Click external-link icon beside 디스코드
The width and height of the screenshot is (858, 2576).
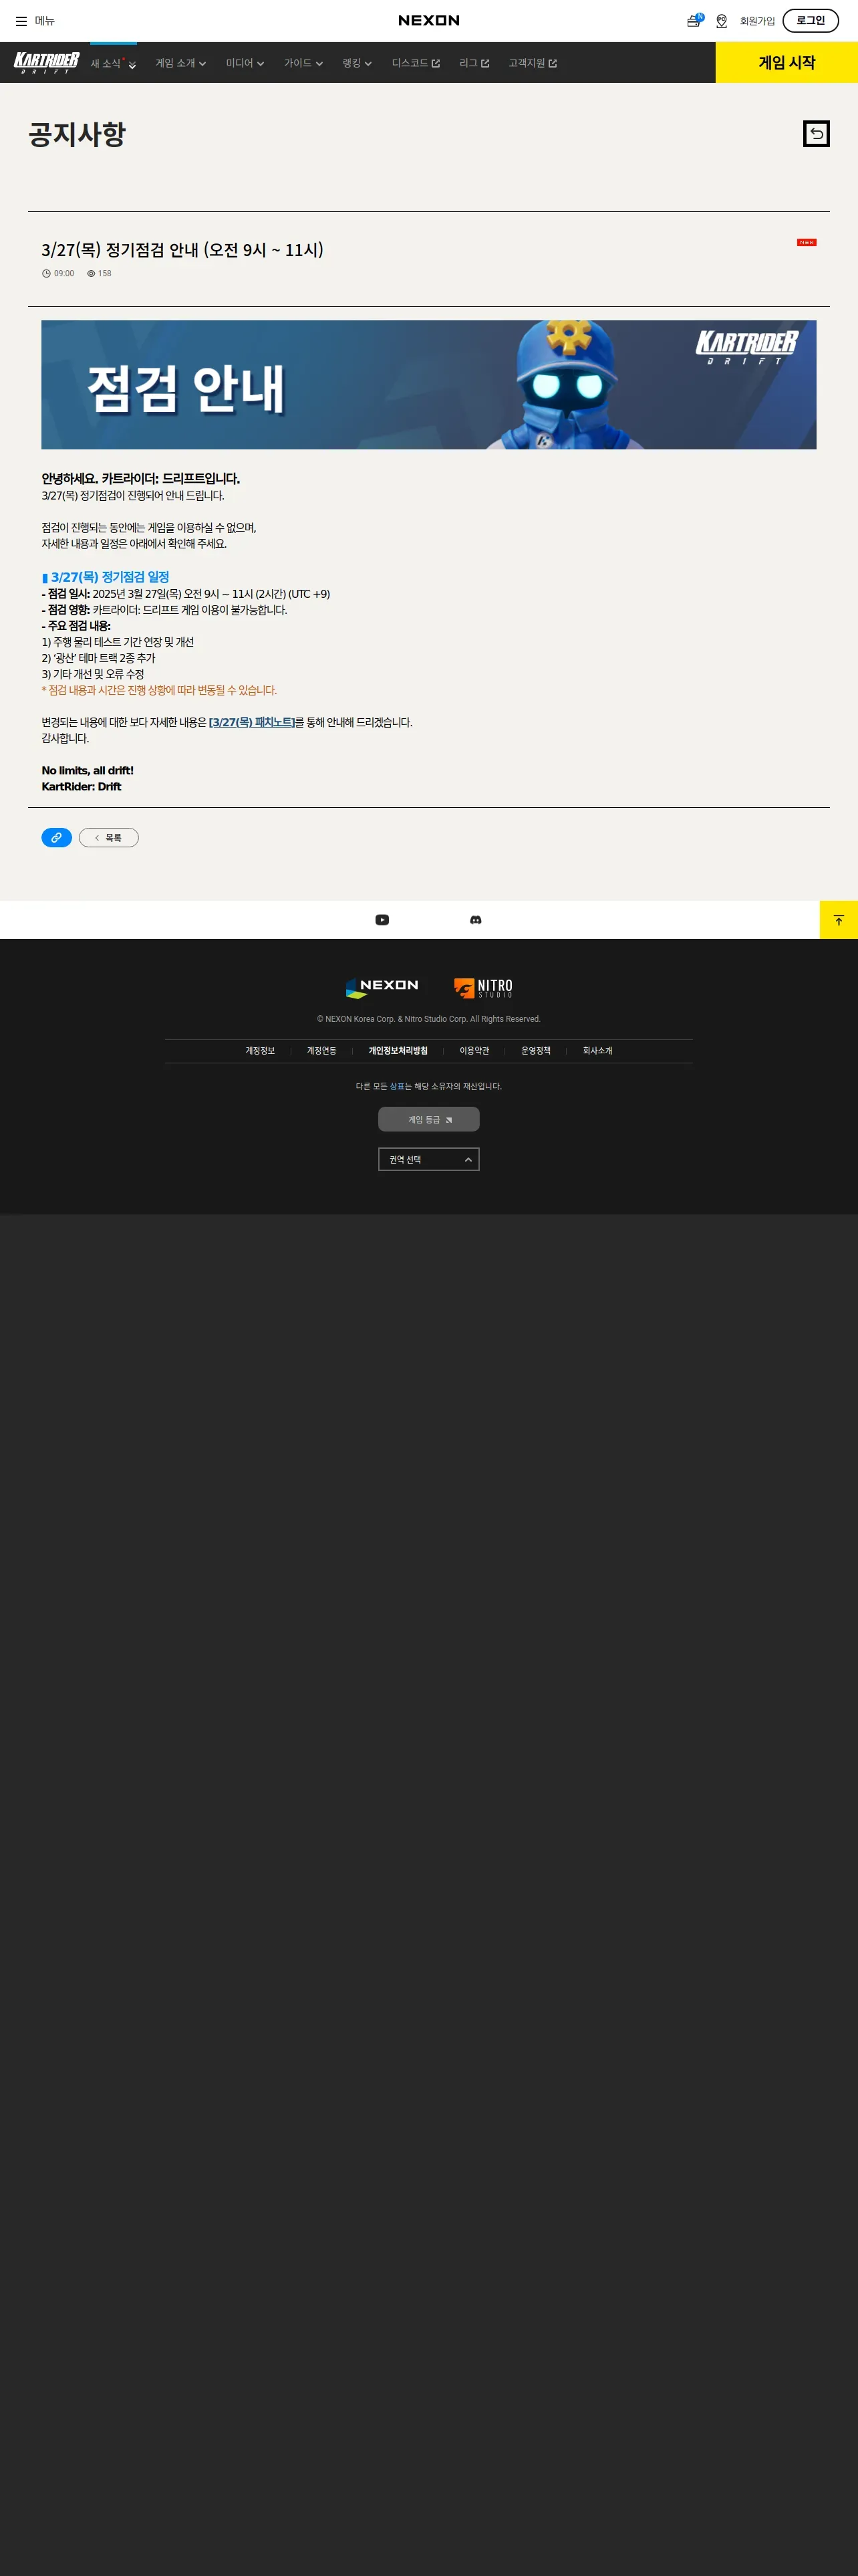click(x=436, y=63)
